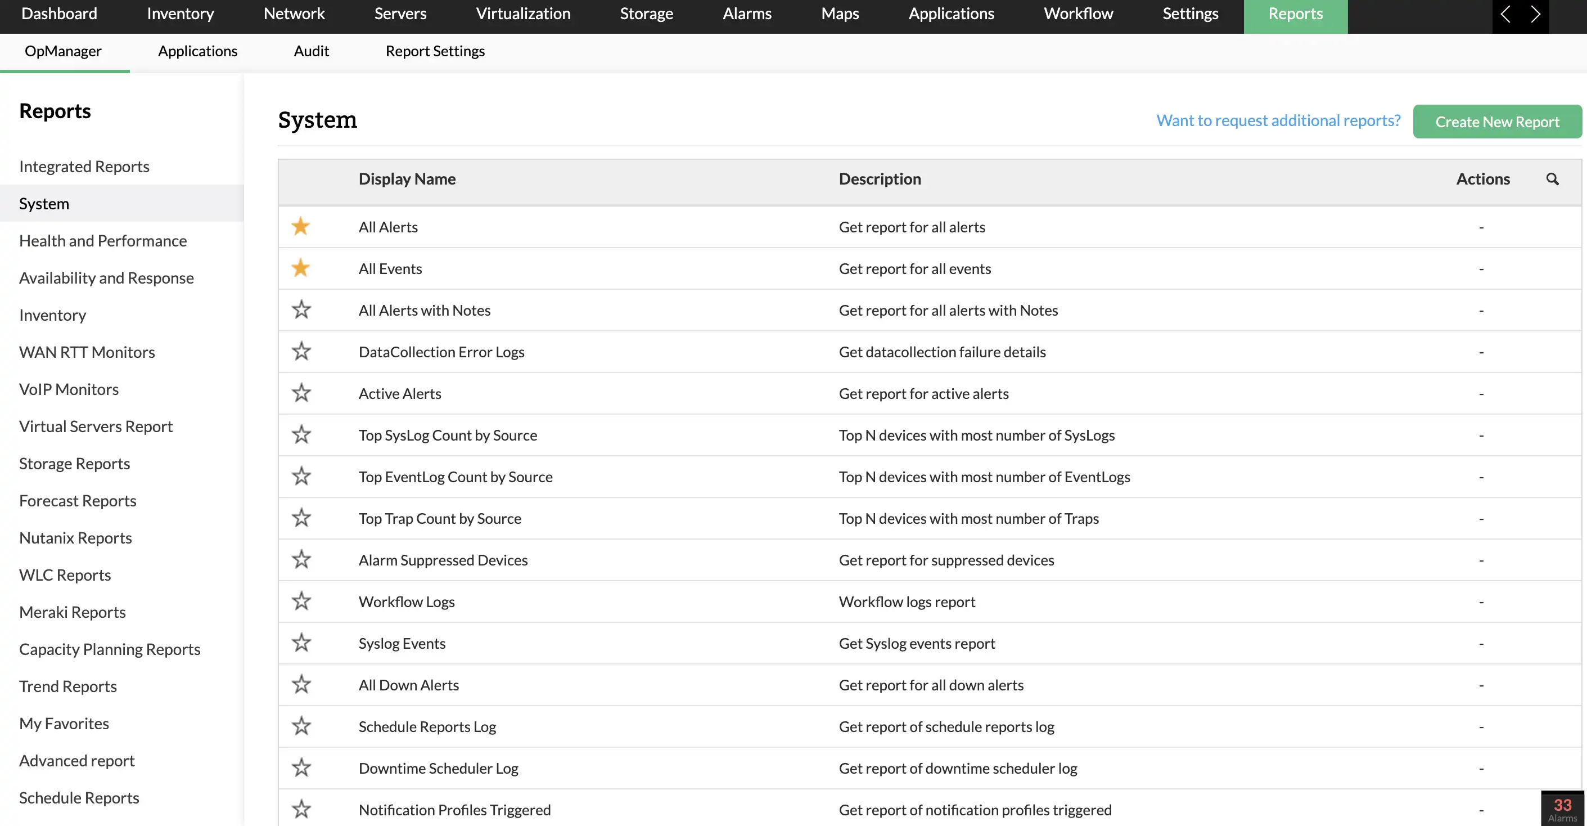Star the DataCollection Error Logs report

pos(301,351)
